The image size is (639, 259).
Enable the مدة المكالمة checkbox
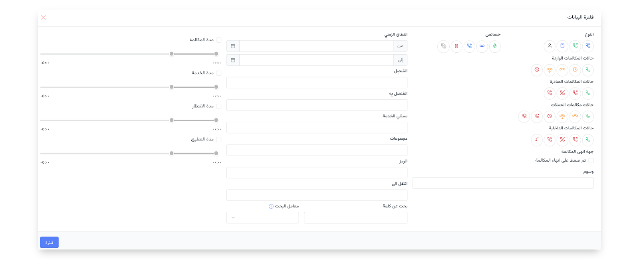click(219, 40)
